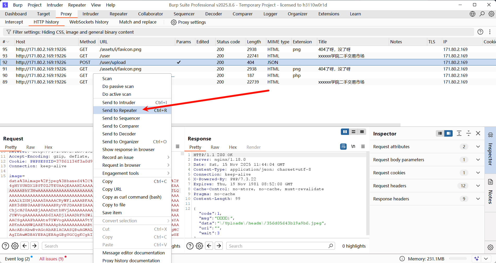Open response pane settings gear
Viewport: 496px width, 263px height.
click(199, 246)
